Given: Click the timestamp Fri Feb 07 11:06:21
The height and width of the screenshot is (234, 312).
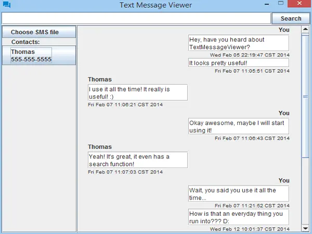Looking at the screenshot, I should coord(125,105).
